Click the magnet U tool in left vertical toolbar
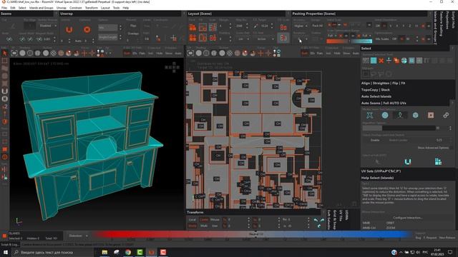This screenshot has width=458, height=257. click(5, 91)
